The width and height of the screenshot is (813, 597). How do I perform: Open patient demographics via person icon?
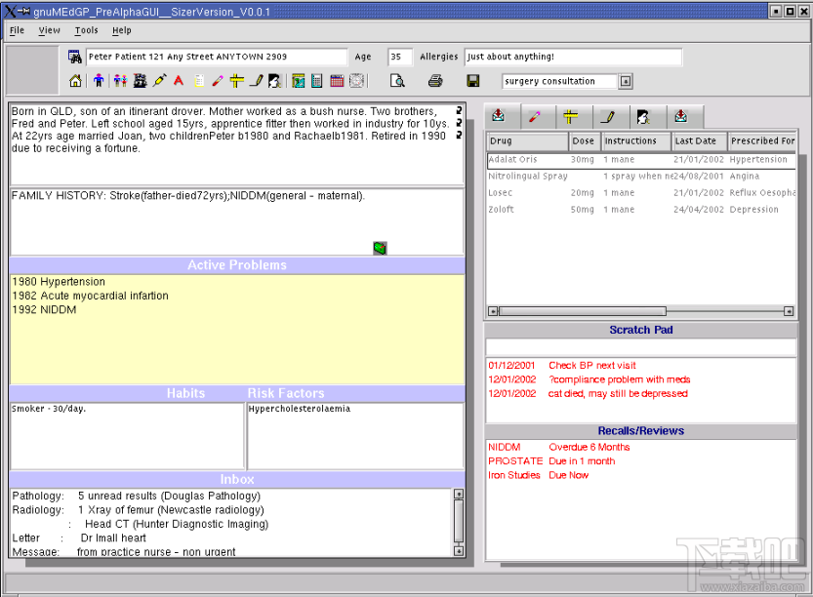pos(99,81)
